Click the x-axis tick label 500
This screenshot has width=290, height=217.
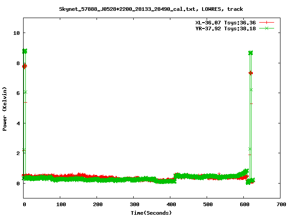coord(208,204)
